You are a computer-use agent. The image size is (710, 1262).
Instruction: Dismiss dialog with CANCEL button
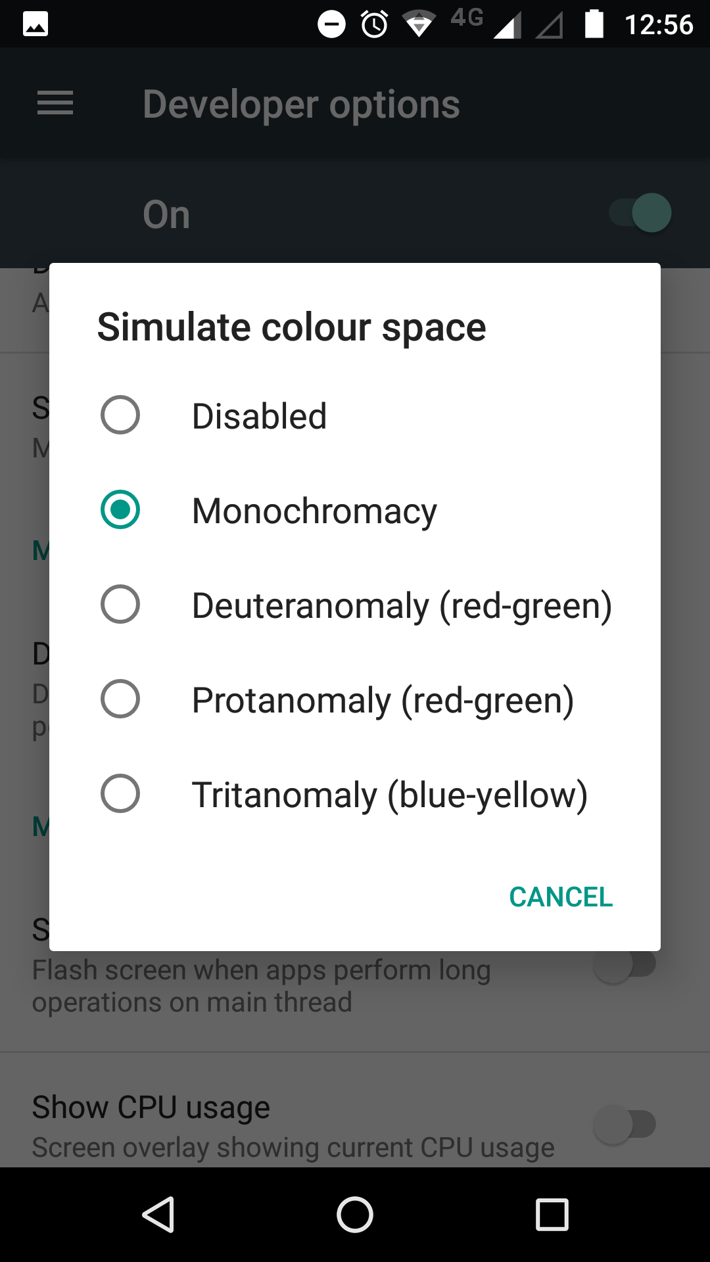(x=561, y=897)
